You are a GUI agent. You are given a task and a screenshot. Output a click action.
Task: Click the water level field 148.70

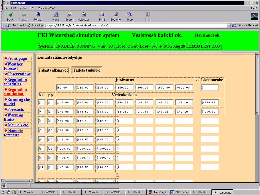click(x=105, y=139)
